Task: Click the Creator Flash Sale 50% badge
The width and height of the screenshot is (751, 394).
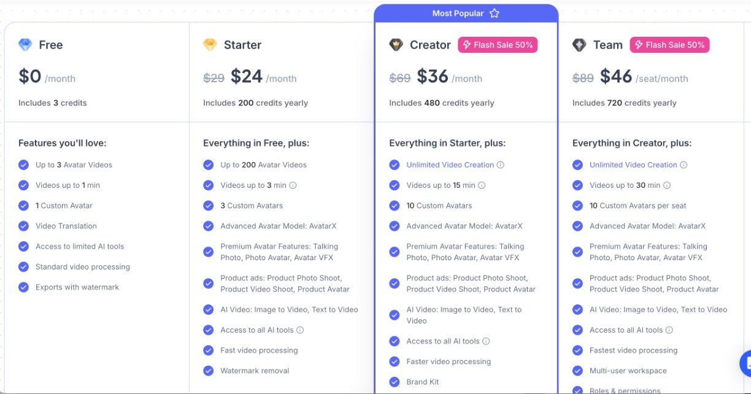Action: [x=498, y=45]
